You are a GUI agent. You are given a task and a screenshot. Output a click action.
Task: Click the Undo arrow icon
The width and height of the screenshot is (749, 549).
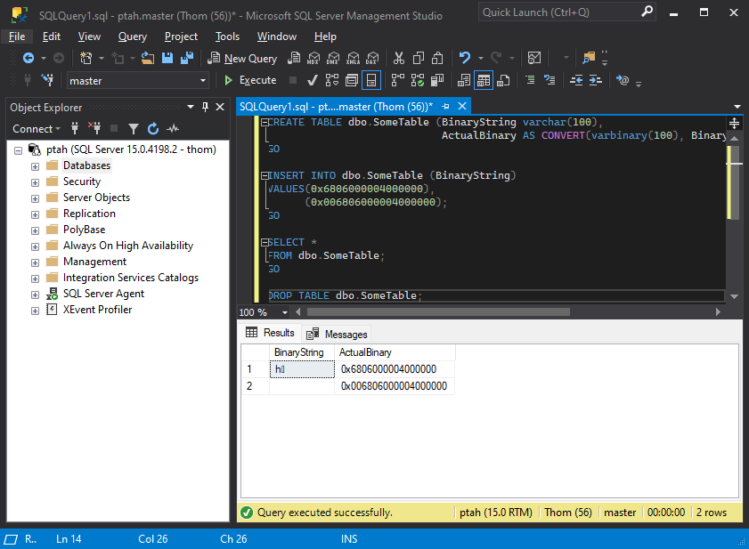pos(464,58)
